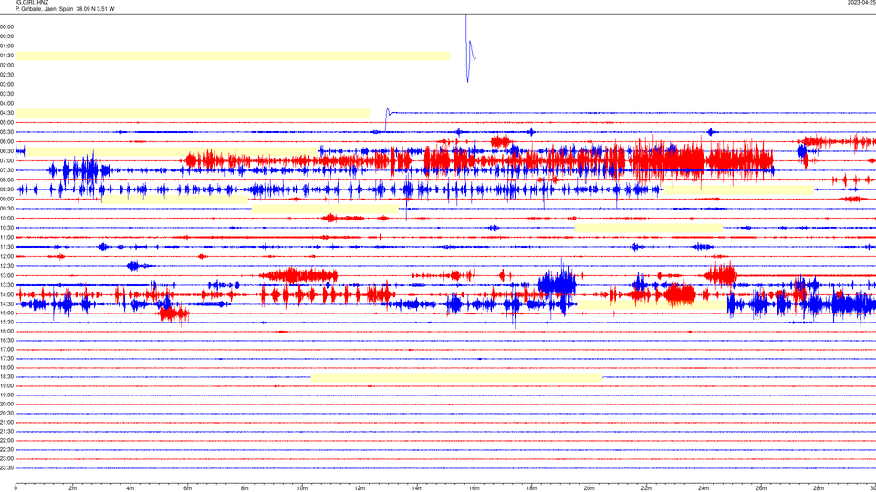
Task: Pick the 05:30 time row label
Action: coord(7,131)
